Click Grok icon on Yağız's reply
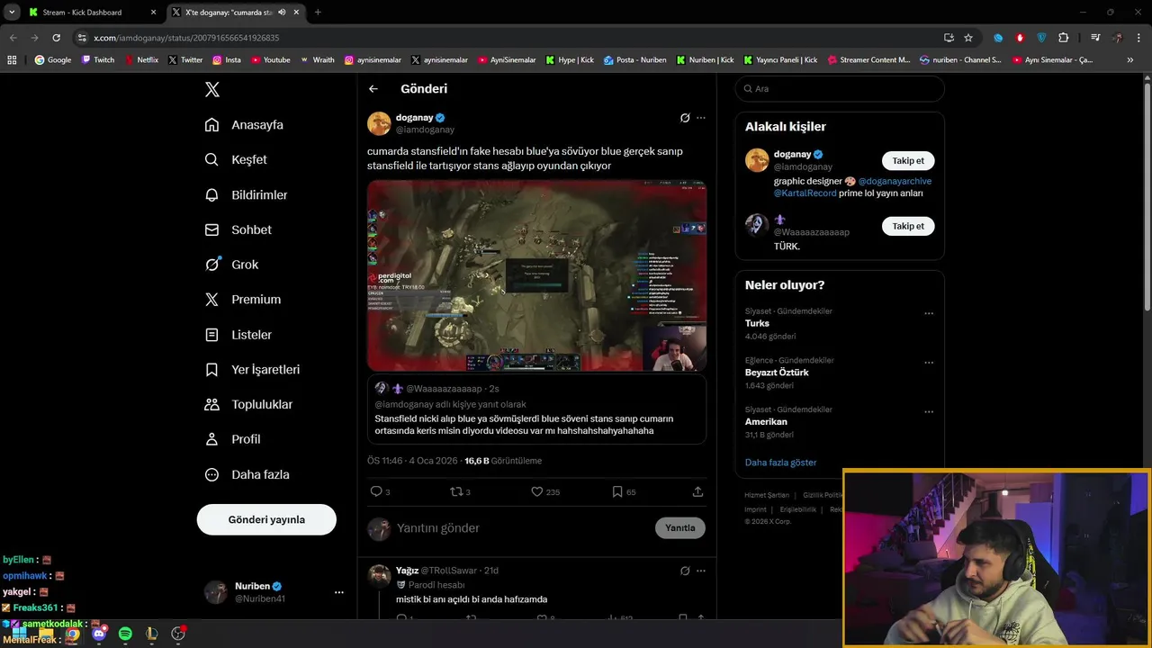Screen dimensions: 1152x648 coord(685,571)
